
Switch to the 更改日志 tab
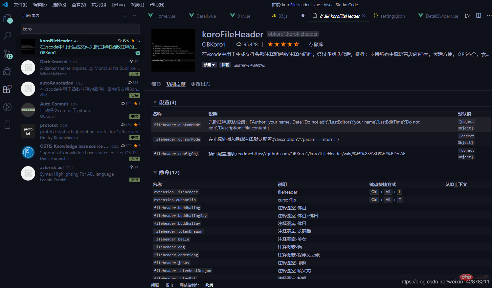pos(200,84)
